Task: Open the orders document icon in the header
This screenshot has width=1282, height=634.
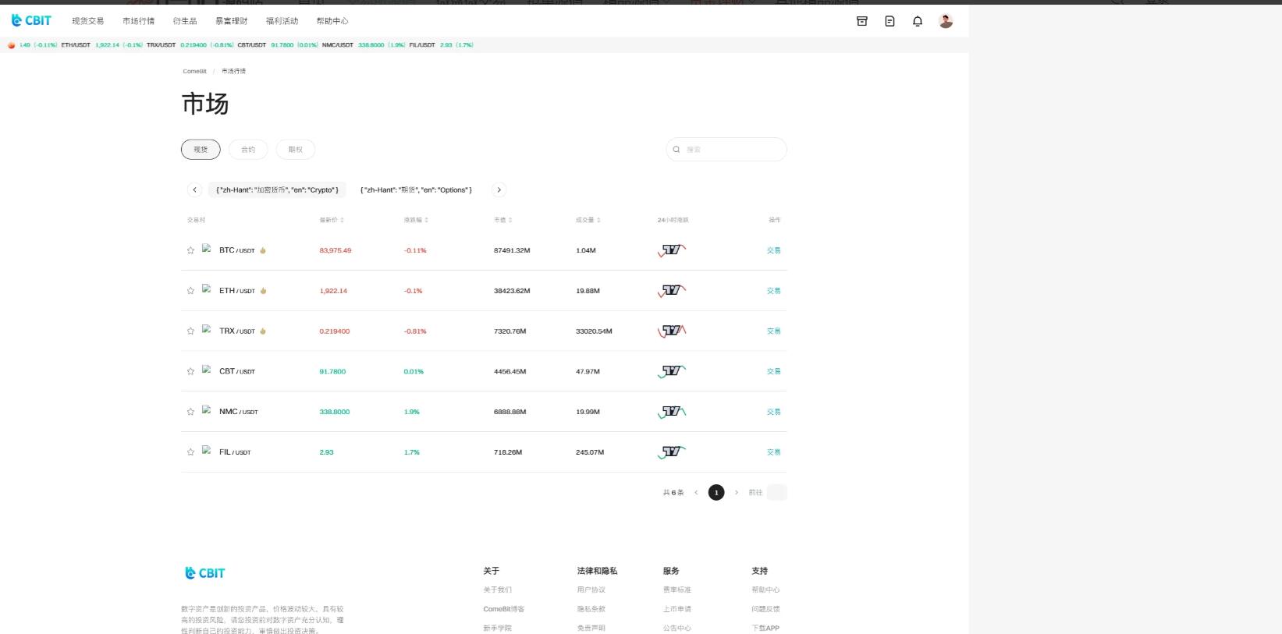Action: (890, 21)
